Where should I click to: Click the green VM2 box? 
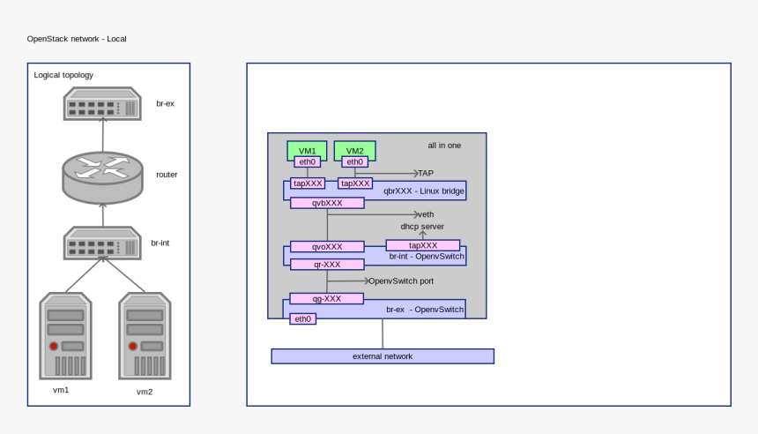point(354,149)
